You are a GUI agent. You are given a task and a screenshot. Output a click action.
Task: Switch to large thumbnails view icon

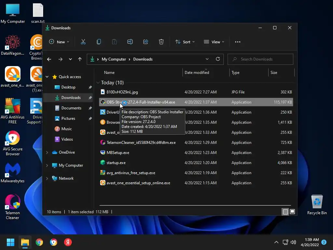pos(292,212)
